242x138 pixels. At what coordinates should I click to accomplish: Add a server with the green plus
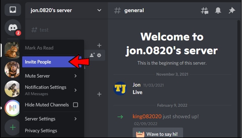point(12,127)
